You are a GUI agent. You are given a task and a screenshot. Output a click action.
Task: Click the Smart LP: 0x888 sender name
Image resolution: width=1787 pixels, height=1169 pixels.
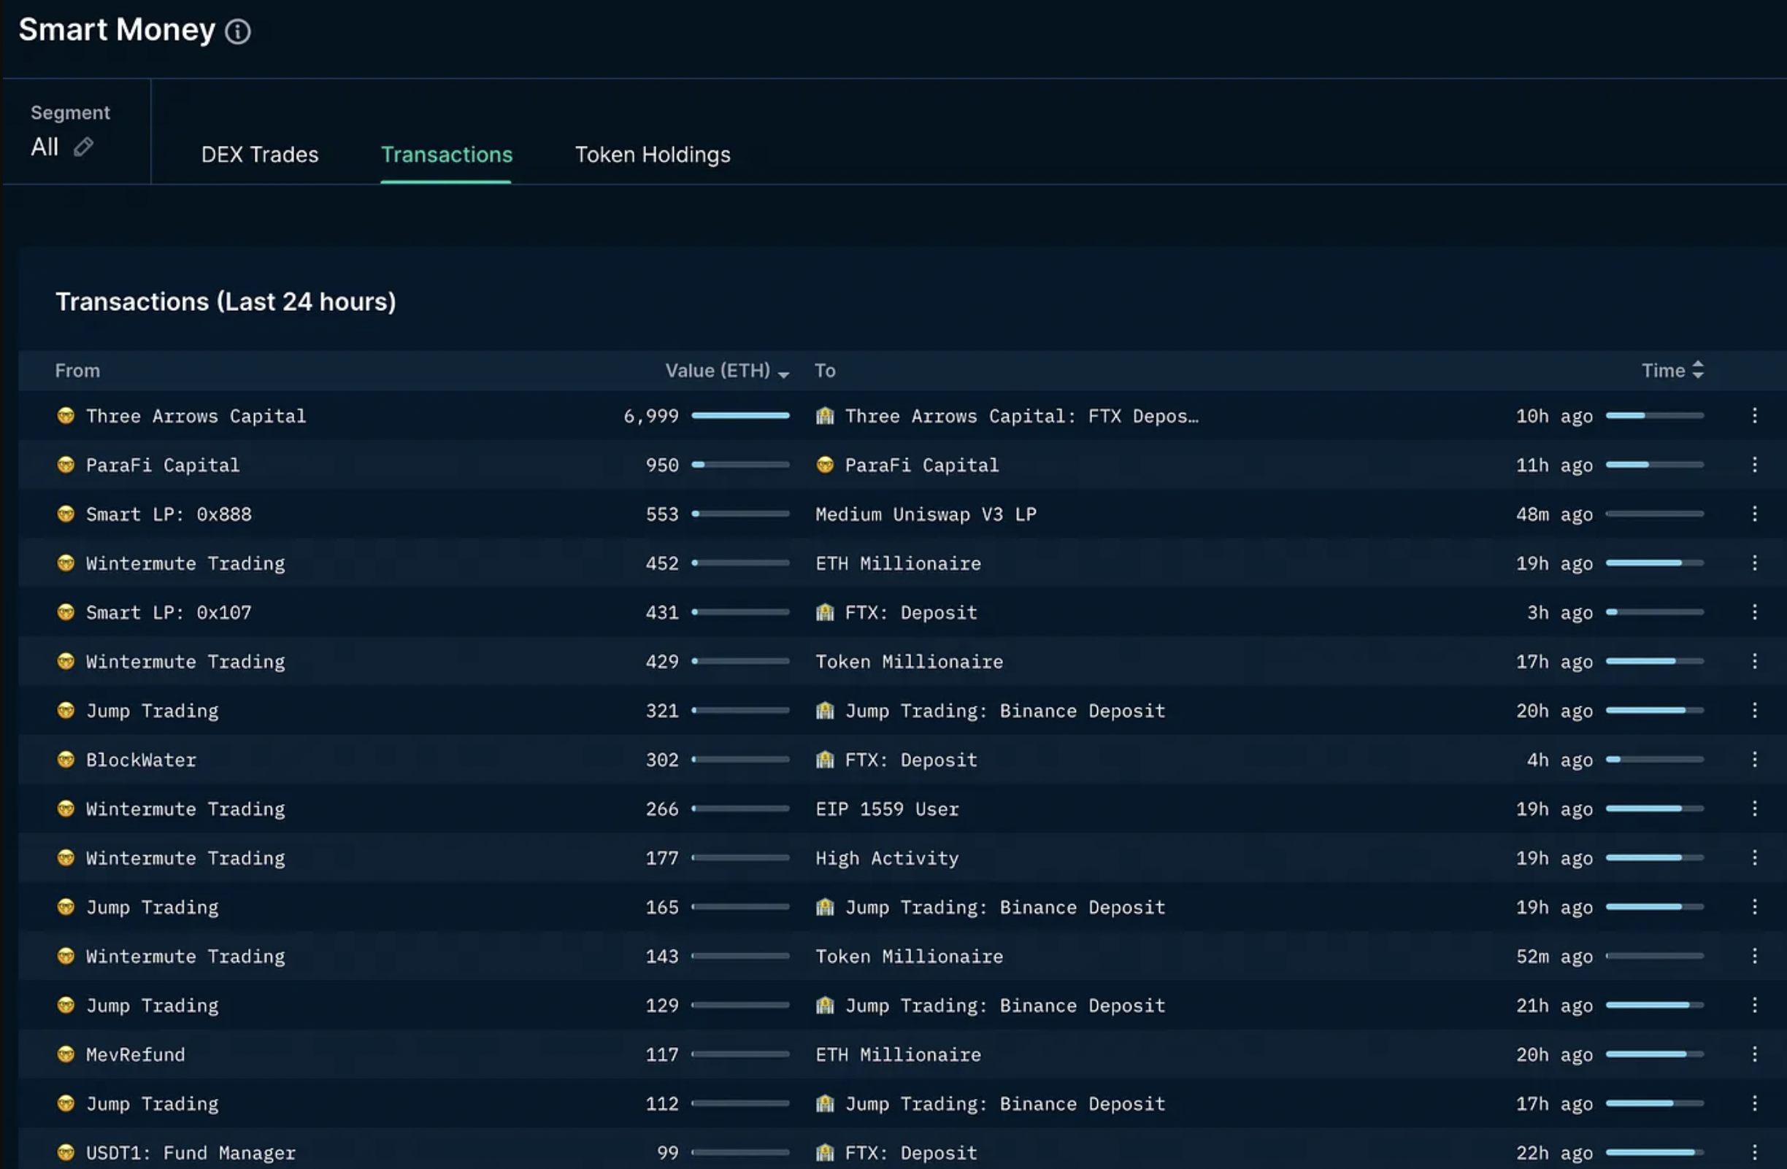tap(169, 514)
